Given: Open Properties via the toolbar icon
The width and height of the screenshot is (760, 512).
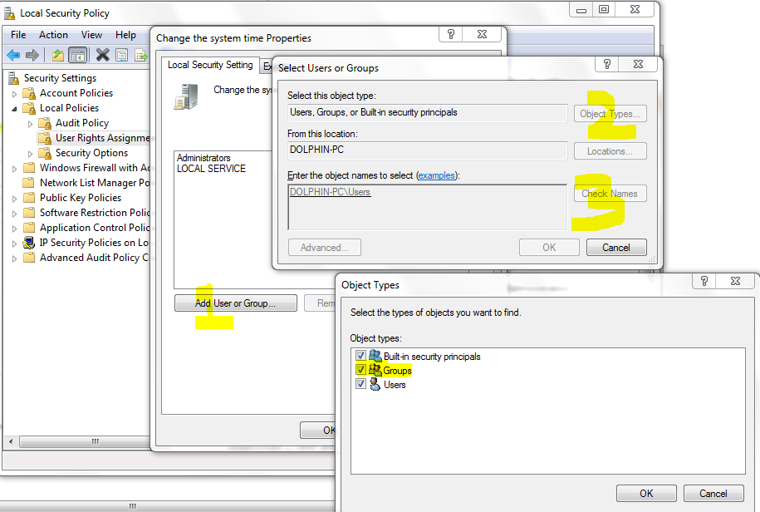Looking at the screenshot, I should point(122,55).
